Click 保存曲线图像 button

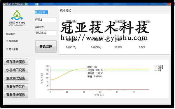tap(16, 62)
